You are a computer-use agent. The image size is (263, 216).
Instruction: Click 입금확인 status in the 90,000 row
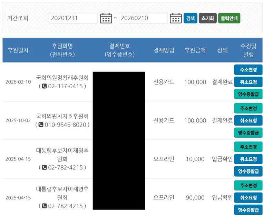222,198
